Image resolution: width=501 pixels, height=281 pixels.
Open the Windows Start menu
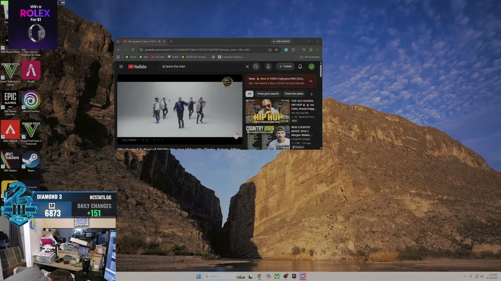click(198, 276)
